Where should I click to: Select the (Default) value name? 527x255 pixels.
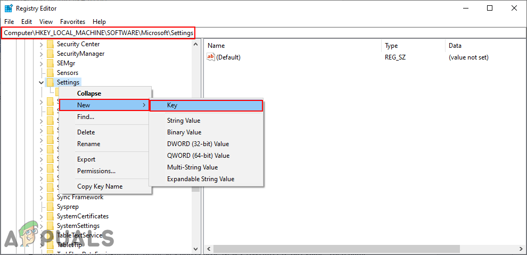228,57
